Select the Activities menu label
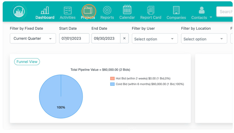Image resolution: width=234 pixels, height=133 pixels. [68, 17]
